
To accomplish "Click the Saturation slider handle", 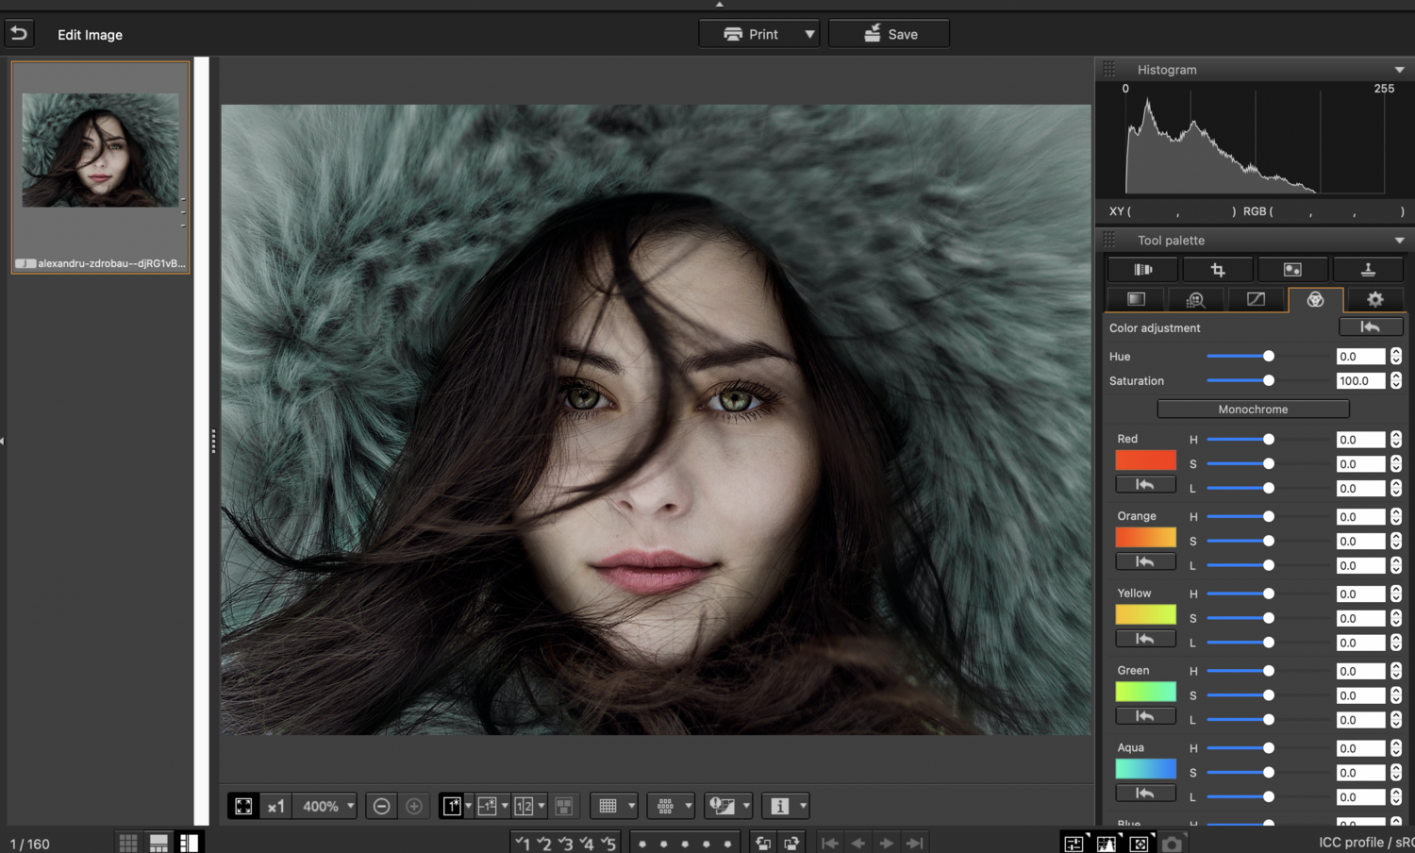I will click(1269, 380).
